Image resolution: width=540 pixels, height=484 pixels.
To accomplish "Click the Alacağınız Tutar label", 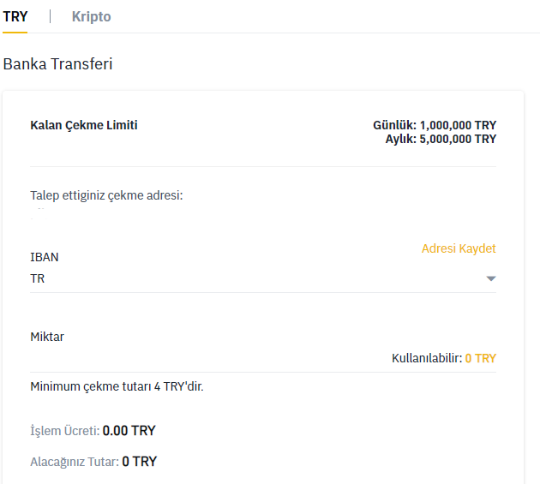I will pos(74,461).
